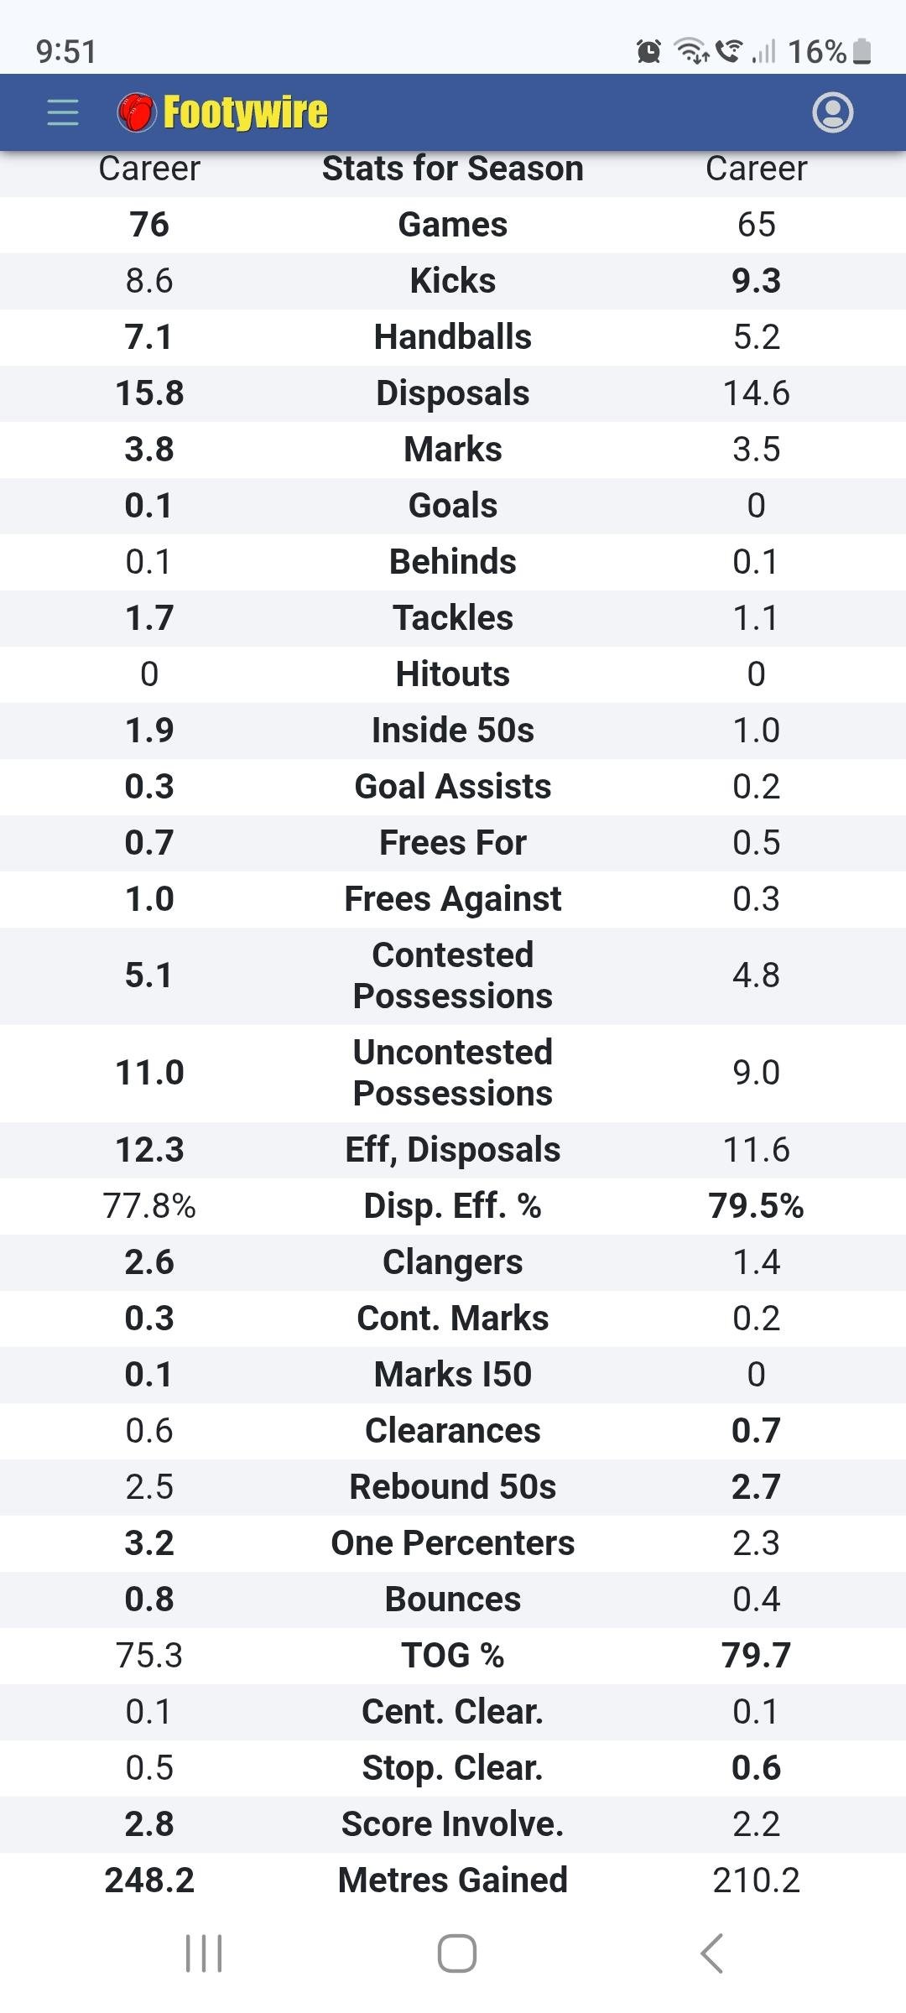Select the Contested Possessions label
This screenshot has width=906, height=2013.
coord(453,975)
